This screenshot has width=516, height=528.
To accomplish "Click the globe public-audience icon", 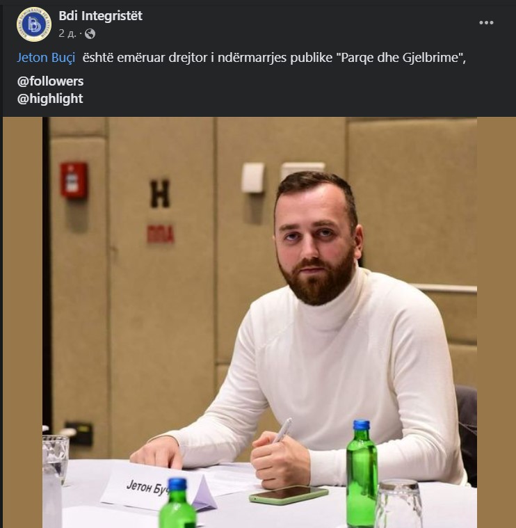I will (90, 33).
